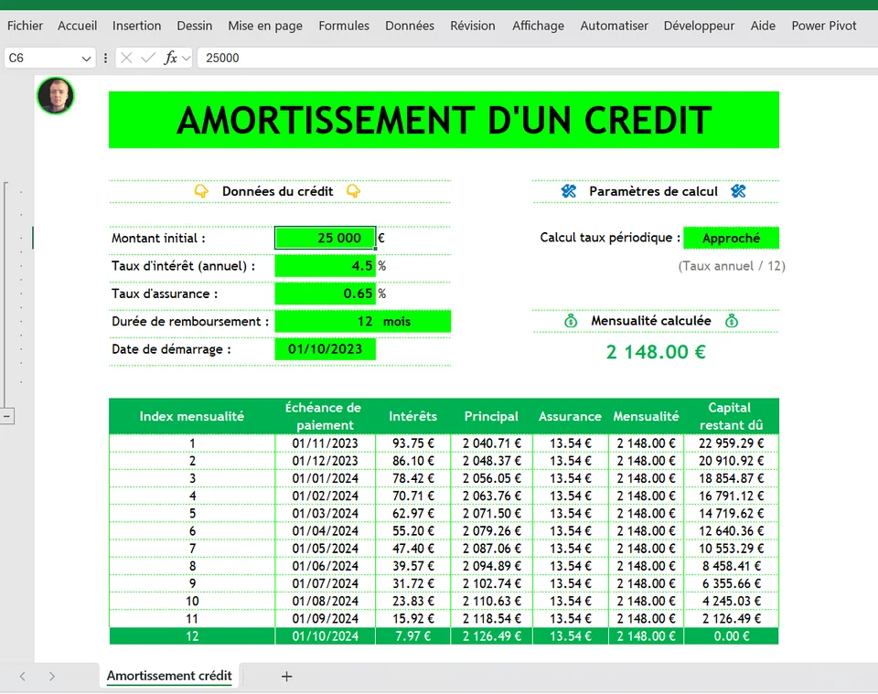Viewport: 878px width, 694px height.
Task: Select the interest cell 93.75 €
Action: pyautogui.click(x=412, y=443)
